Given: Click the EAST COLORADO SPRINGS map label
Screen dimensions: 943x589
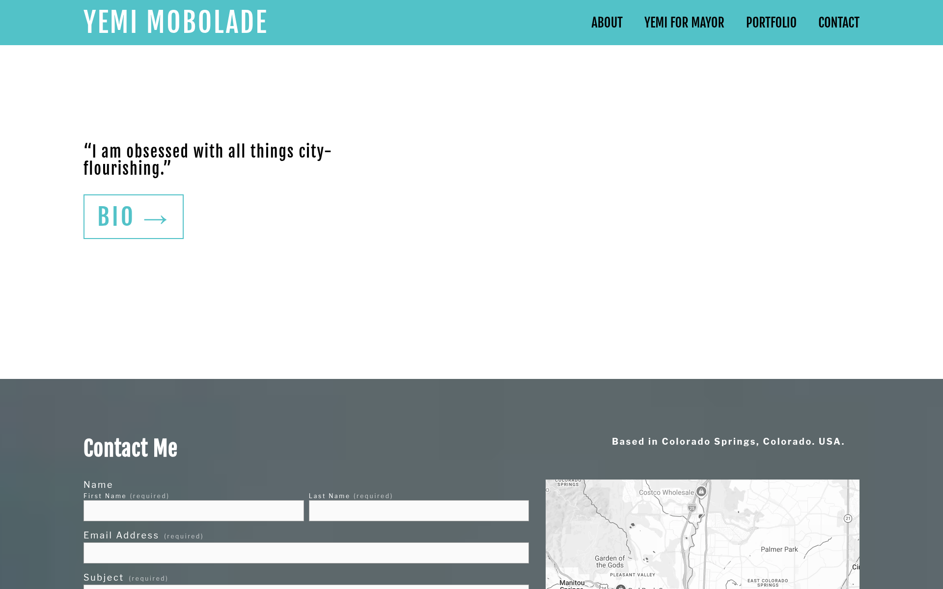Looking at the screenshot, I should (768, 583).
